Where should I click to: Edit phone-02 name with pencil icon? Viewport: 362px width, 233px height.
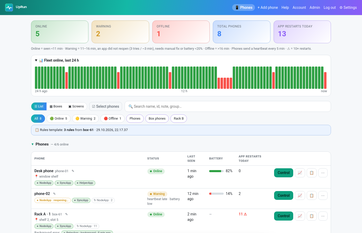(54, 194)
